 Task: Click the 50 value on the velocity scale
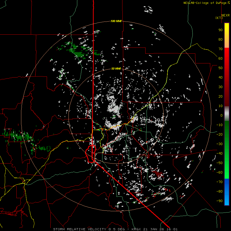[220, 68]
